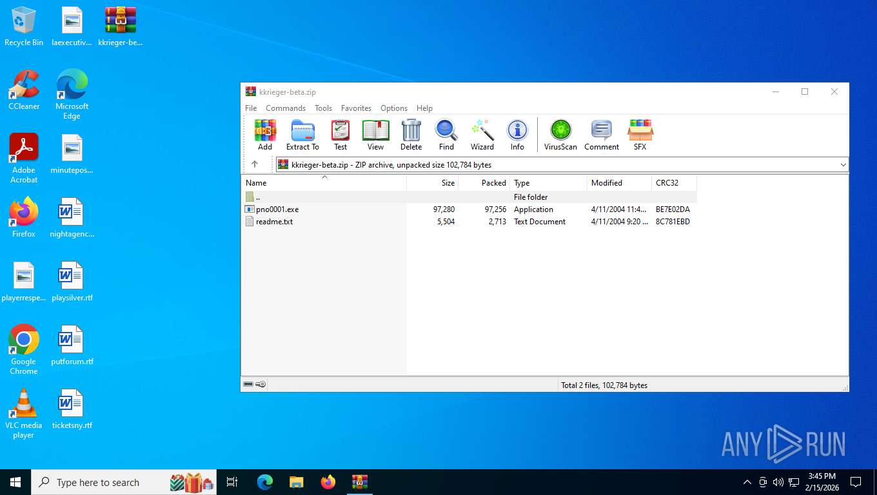Click the taskbar search box
The image size is (877, 495).
[x=124, y=482]
